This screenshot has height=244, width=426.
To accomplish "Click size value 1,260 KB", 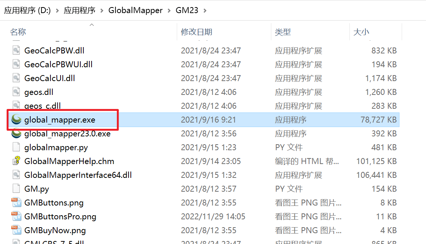I will (x=381, y=92).
